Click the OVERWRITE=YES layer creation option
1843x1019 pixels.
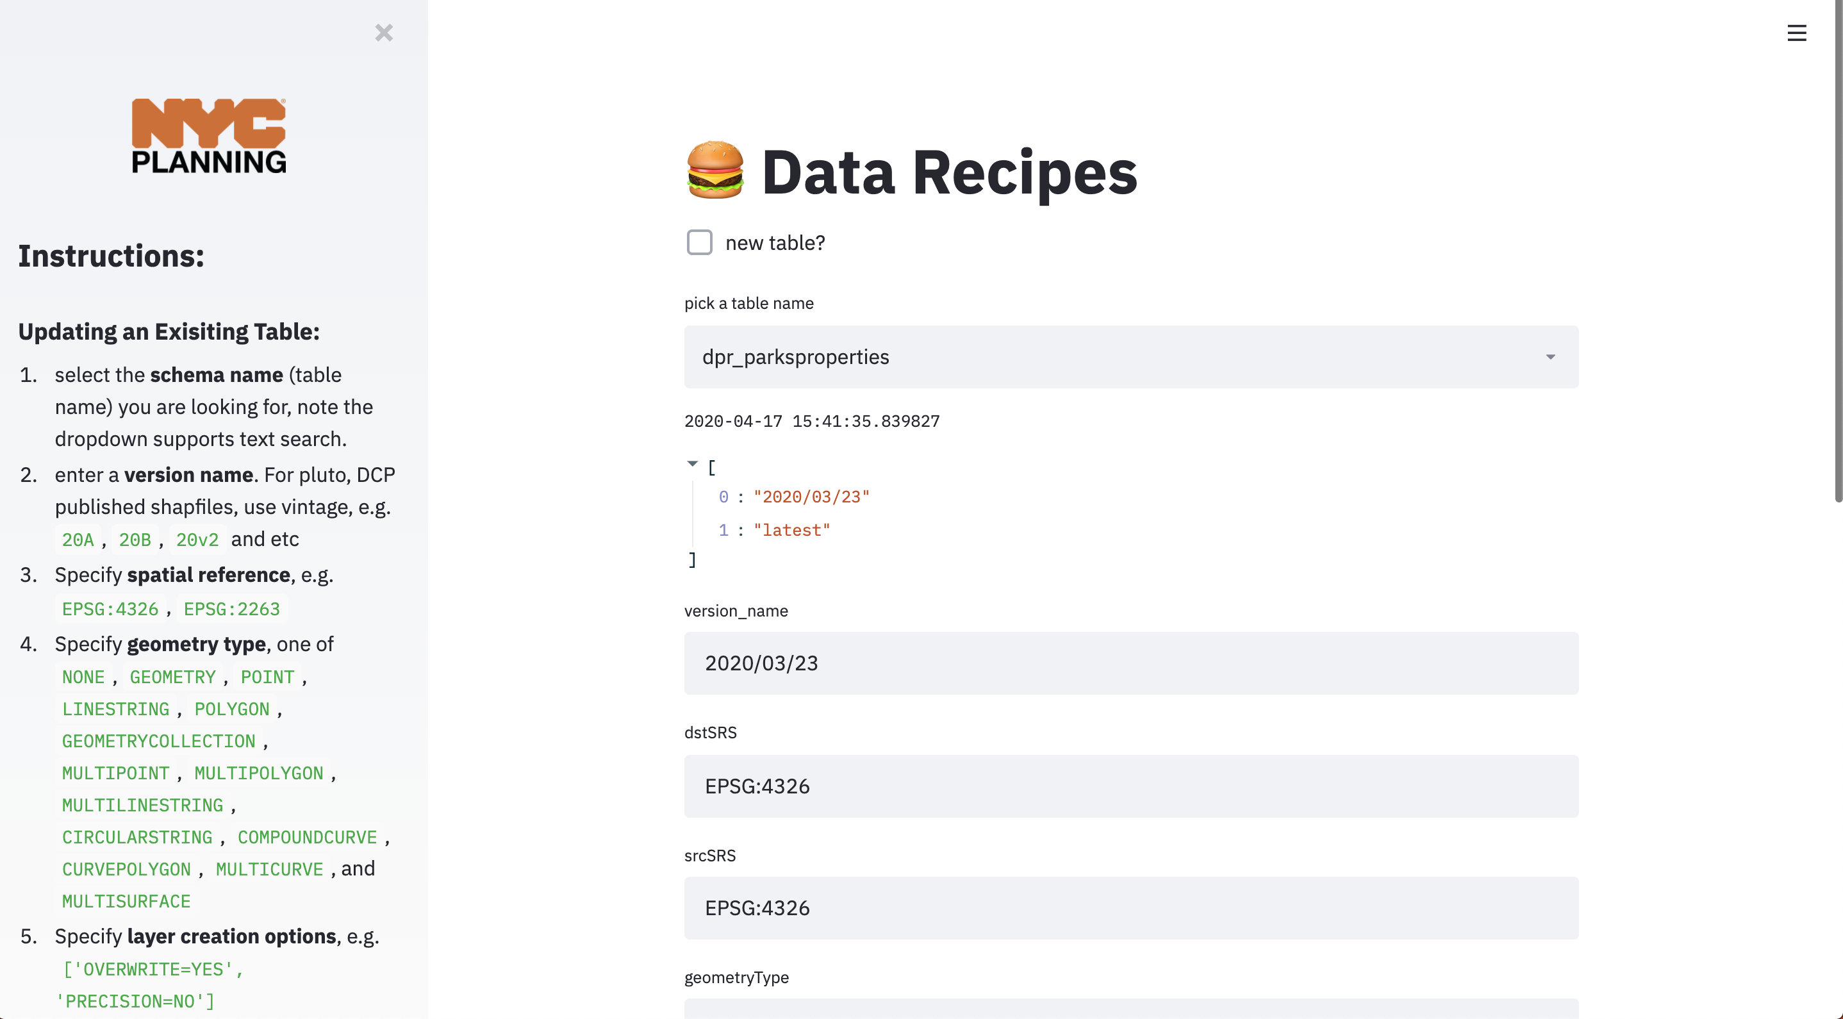153,970
